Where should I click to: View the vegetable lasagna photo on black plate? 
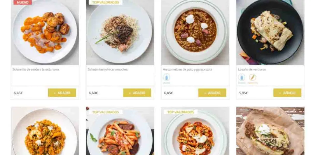(x=270, y=33)
